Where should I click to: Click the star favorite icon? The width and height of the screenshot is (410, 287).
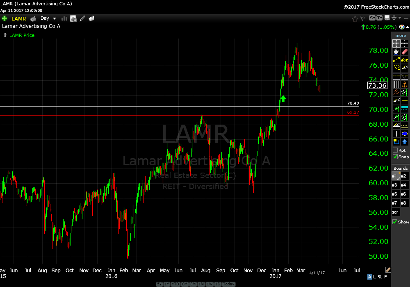[355, 18]
